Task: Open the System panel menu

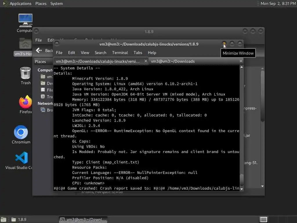Action: 57,3
